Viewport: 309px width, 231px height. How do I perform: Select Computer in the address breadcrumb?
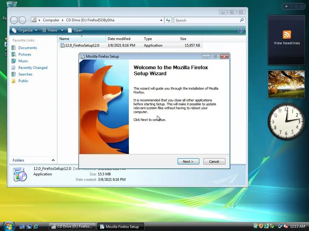(x=51, y=20)
